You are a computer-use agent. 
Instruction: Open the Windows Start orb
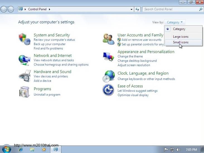pyautogui.click(x=6, y=149)
